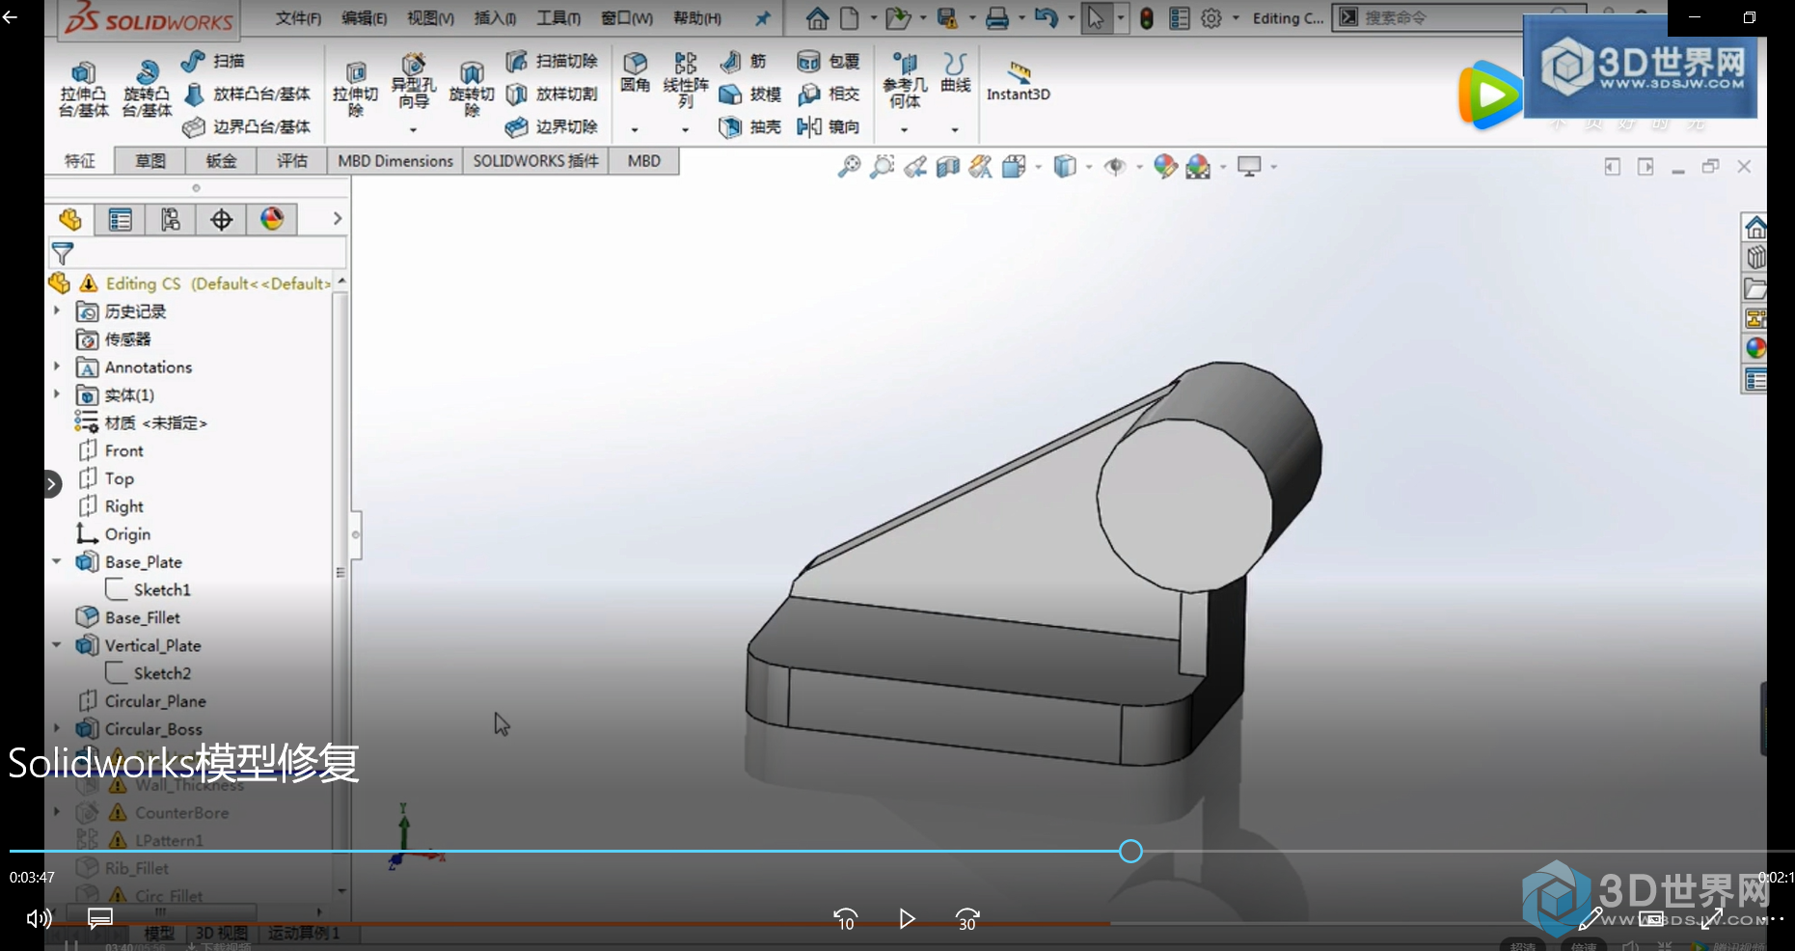Select the Extruded Cut (拉伸切除) tool
This screenshot has width=1795, height=951.
(x=355, y=89)
